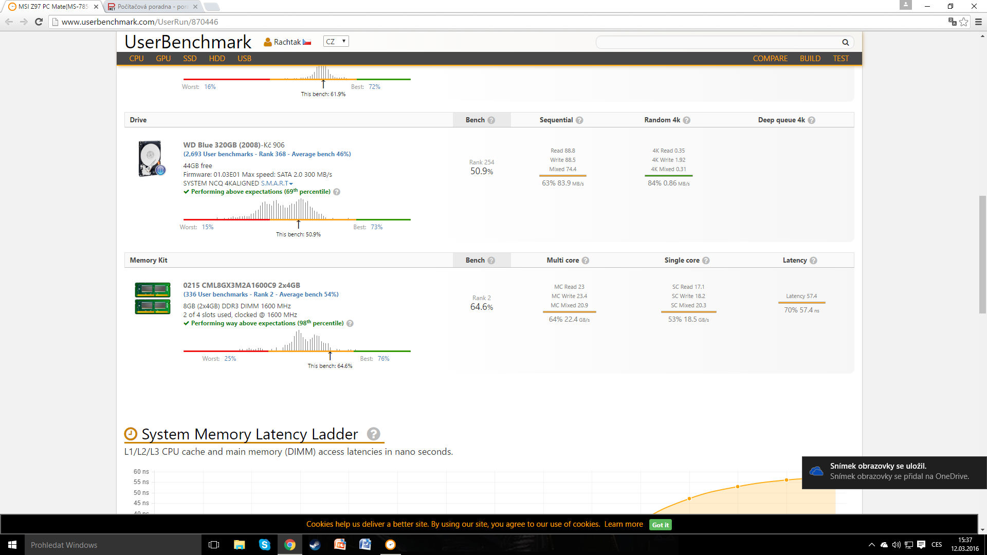
Task: Click the Got it cookie button
Action: point(660,525)
